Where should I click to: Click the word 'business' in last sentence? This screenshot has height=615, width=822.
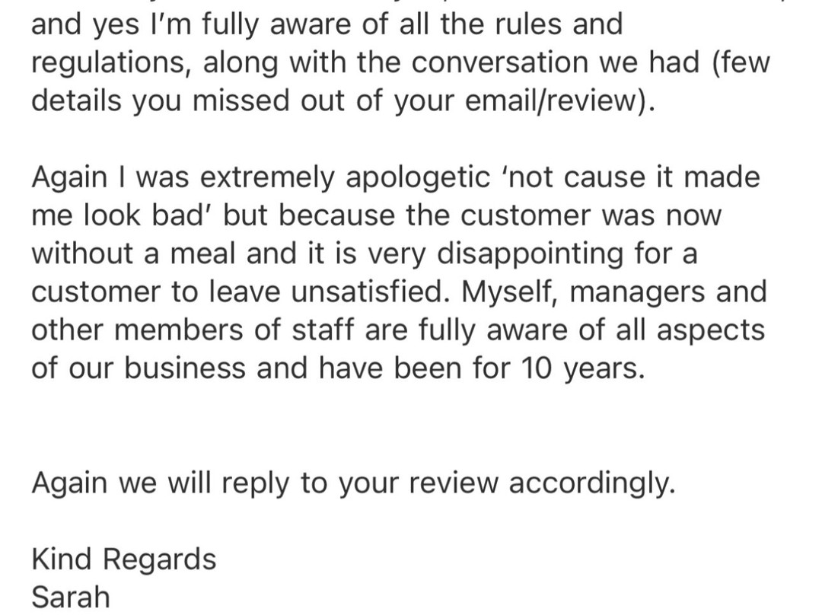(185, 368)
